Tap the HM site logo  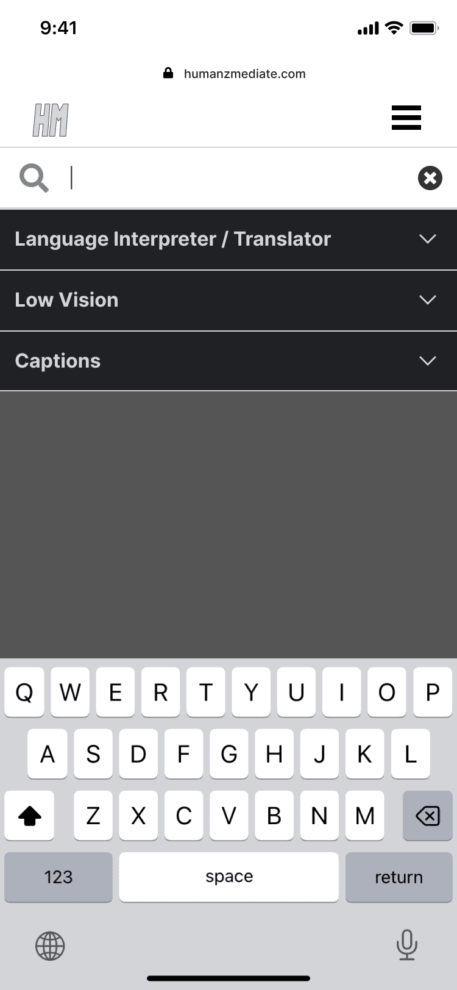point(51,119)
